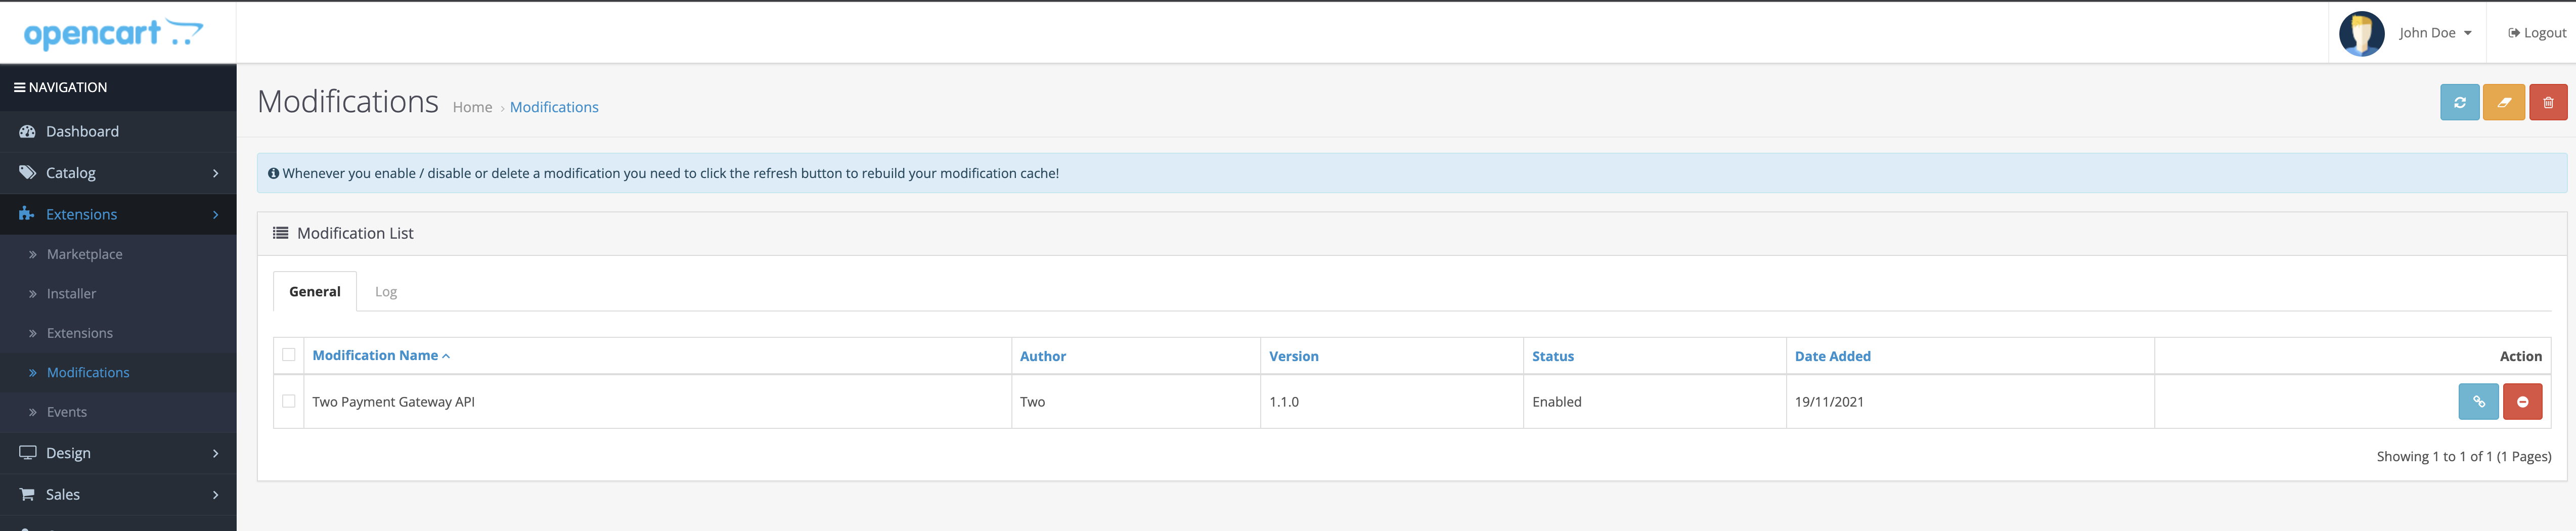Check the Two Payment Gateway API row checkbox
This screenshot has width=2576, height=531.
(289, 401)
